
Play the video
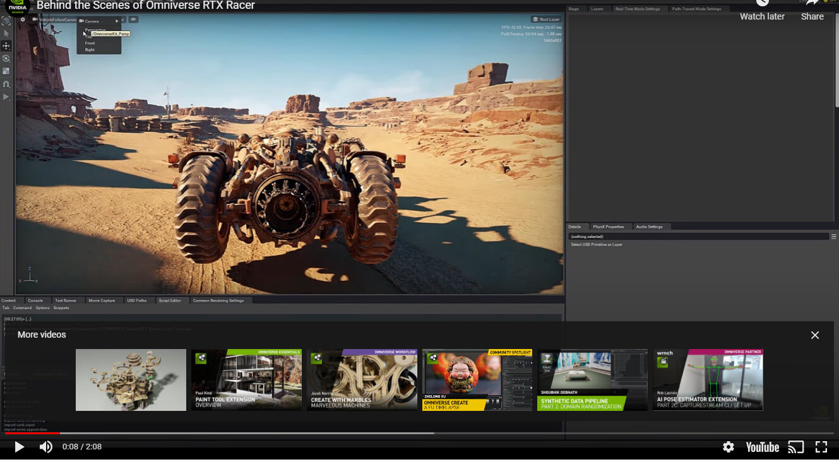19,447
